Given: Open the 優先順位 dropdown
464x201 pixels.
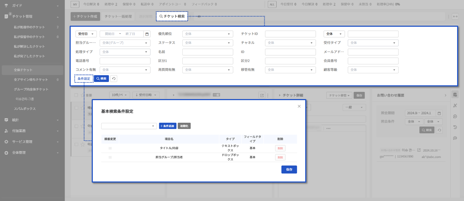Looking at the screenshot, I should [x=208, y=34].
